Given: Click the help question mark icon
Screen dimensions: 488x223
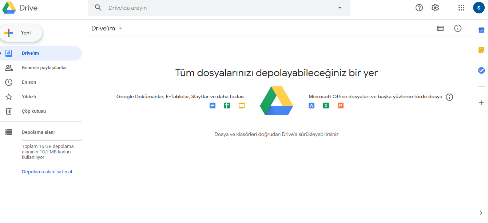Looking at the screenshot, I should click(x=419, y=7).
